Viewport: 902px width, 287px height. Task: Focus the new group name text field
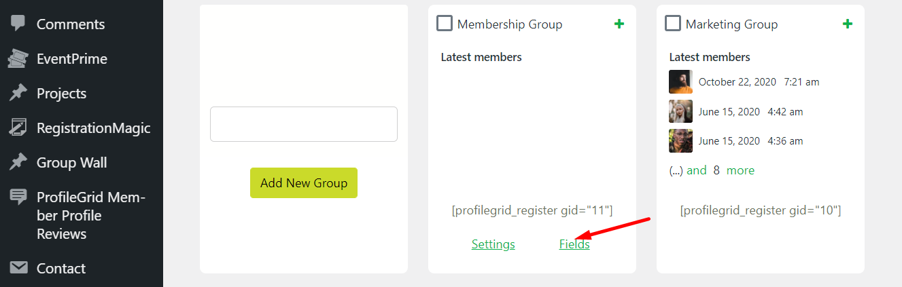pyautogui.click(x=303, y=124)
